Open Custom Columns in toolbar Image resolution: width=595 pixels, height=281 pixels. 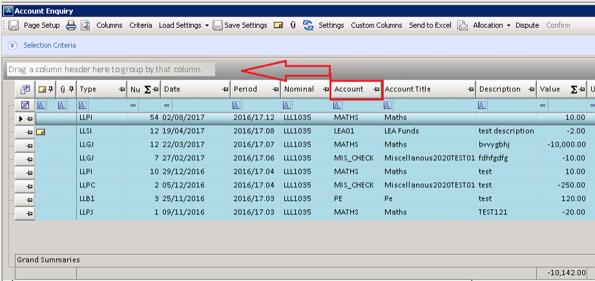tap(377, 25)
